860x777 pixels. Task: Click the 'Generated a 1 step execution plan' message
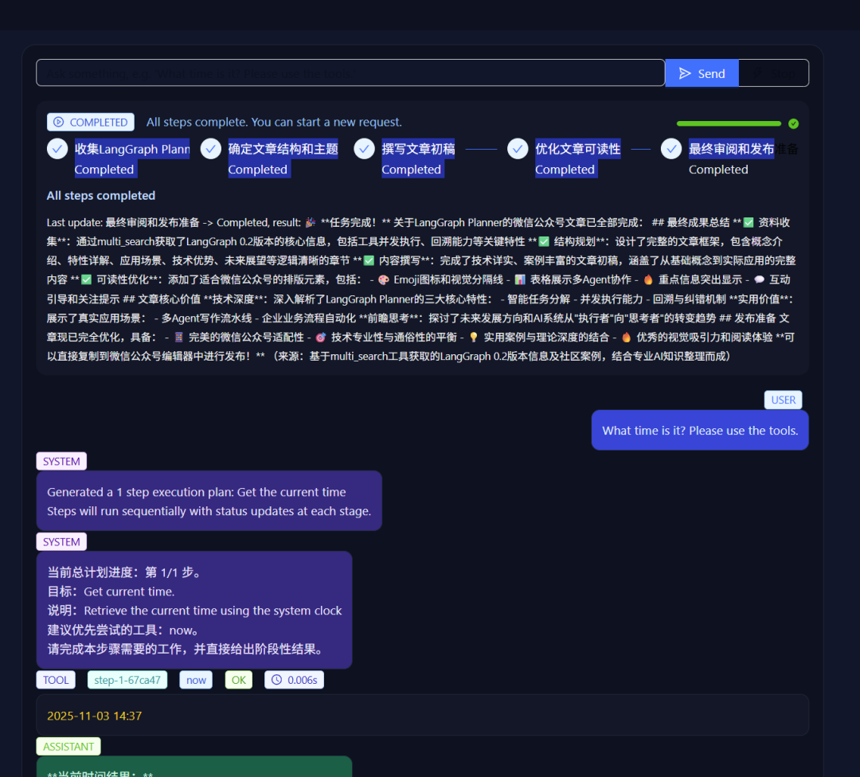209,501
